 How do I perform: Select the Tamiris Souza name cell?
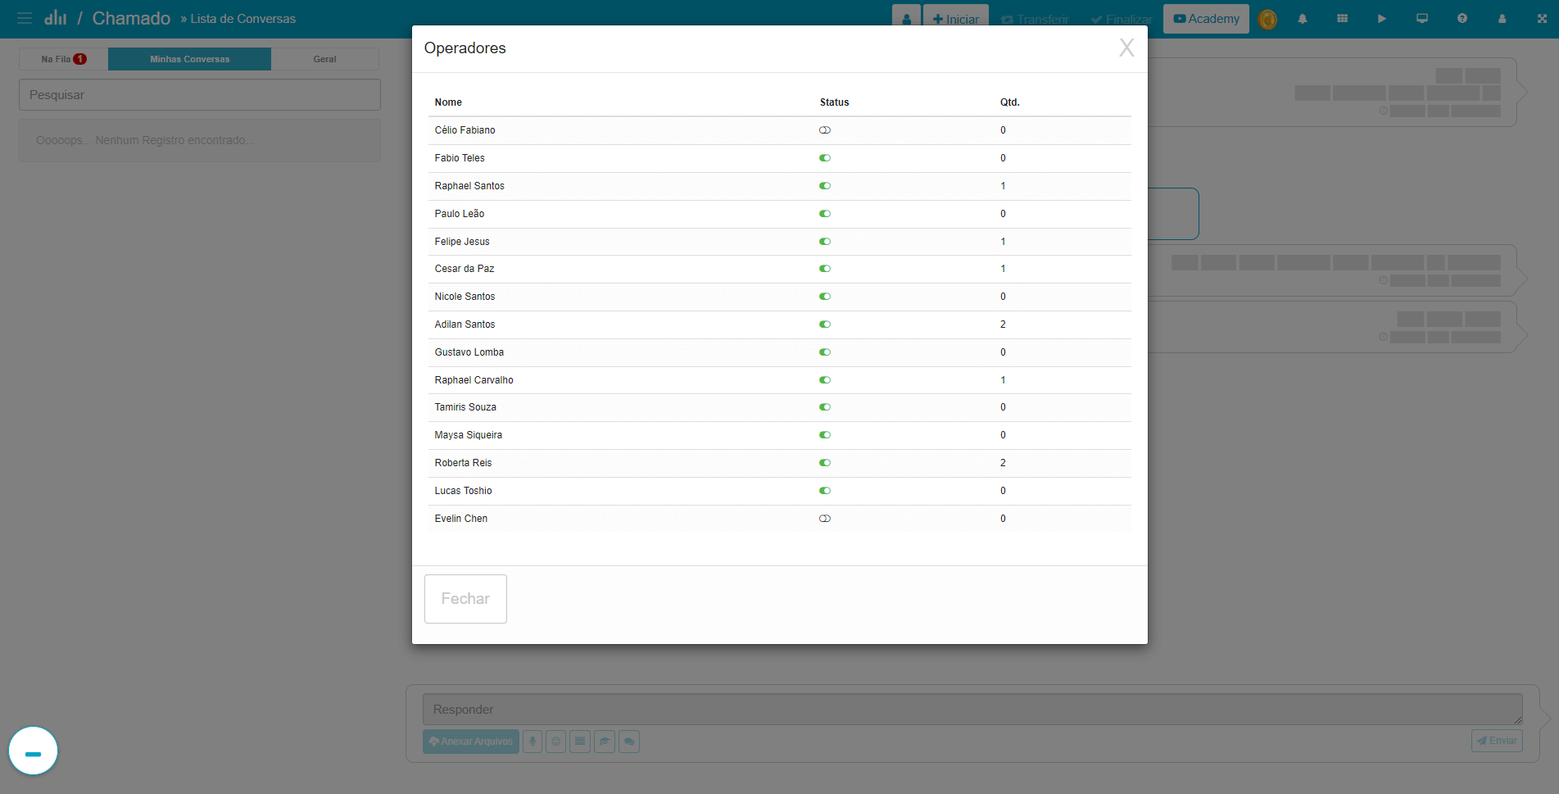click(x=465, y=407)
